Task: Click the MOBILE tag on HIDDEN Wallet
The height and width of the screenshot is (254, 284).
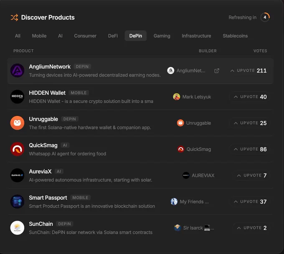Action: (79, 93)
